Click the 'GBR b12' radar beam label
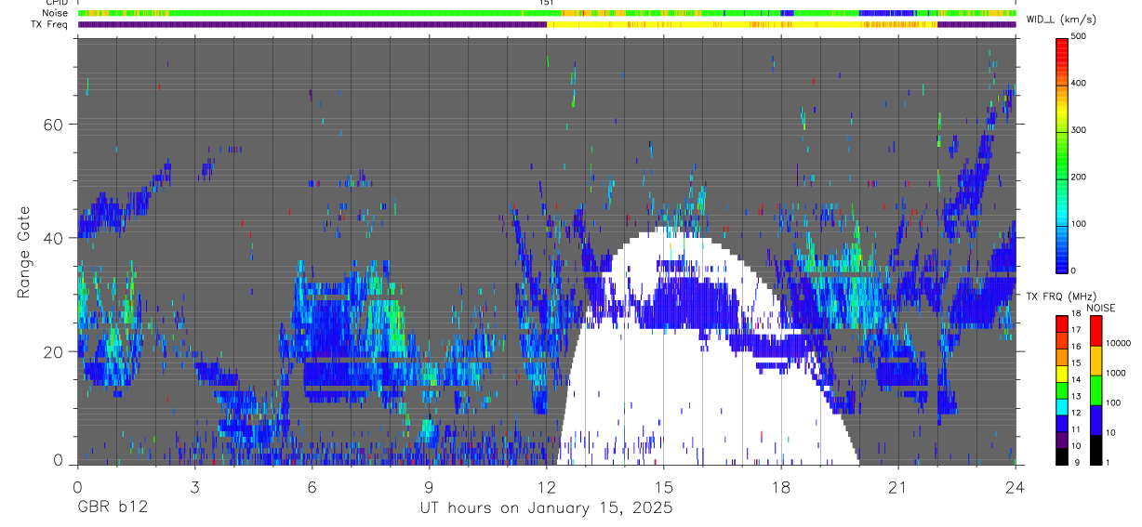1142x527 pixels. coord(113,508)
